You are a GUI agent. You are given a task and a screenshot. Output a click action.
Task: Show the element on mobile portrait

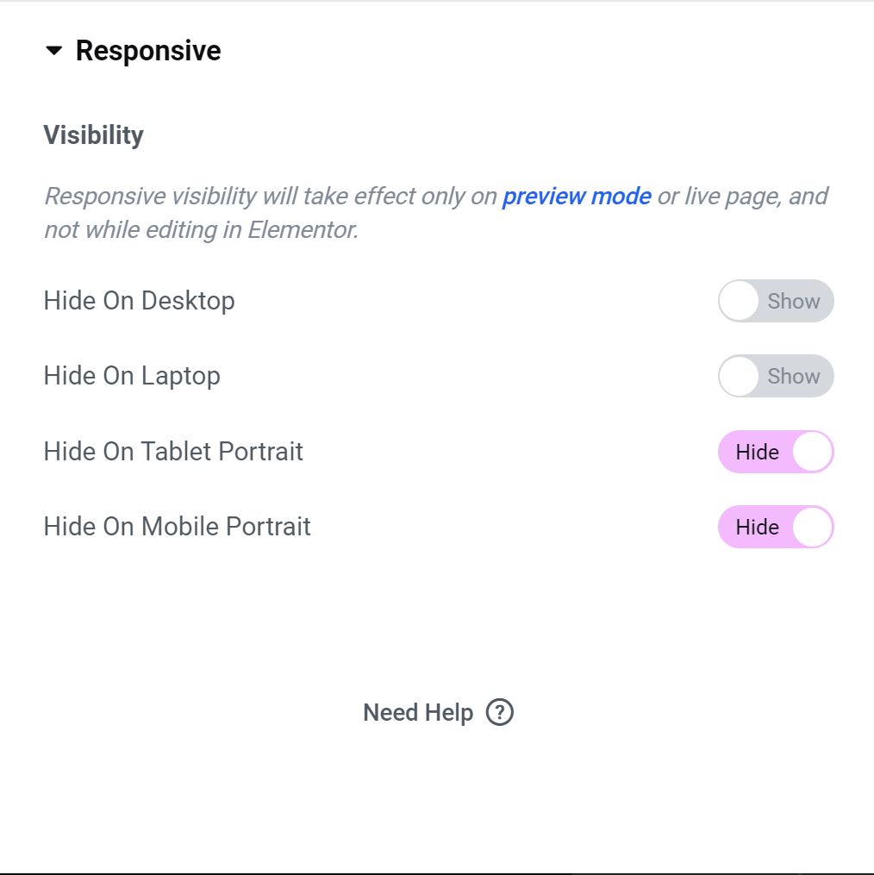pyautogui.click(x=775, y=527)
